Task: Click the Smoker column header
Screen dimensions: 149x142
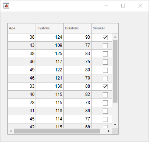Action: tap(102, 28)
